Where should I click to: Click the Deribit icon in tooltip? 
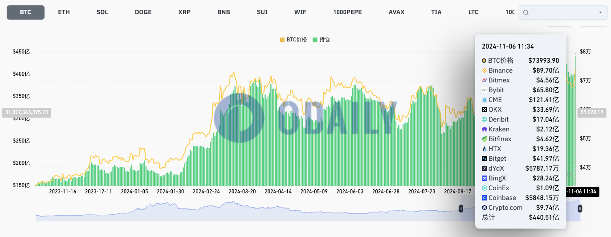point(485,119)
